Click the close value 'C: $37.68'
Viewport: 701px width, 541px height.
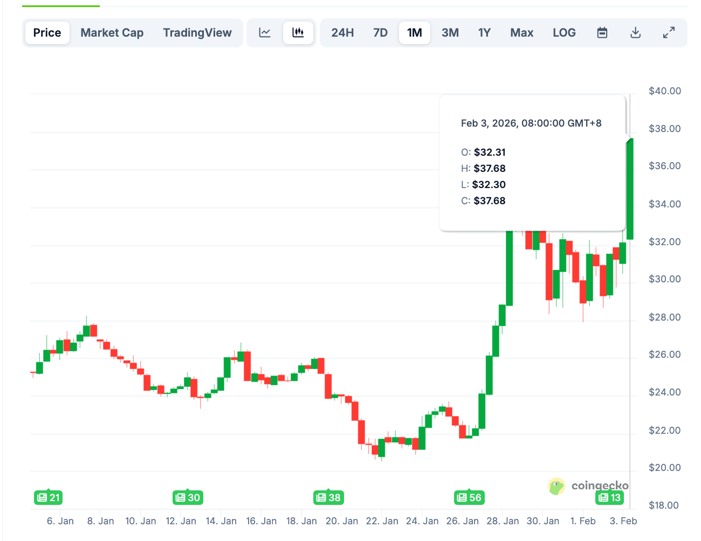point(483,201)
